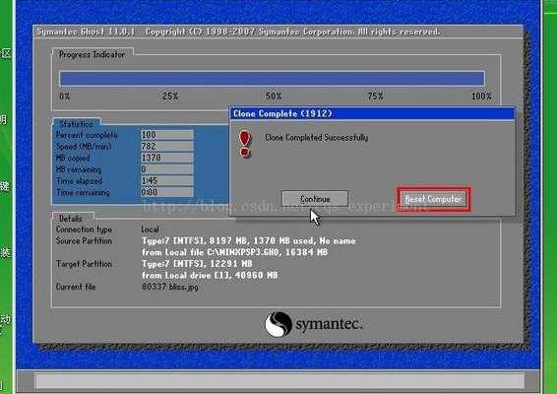Viewport: 557px width, 394px height.
Task: Click the Percent complete label
Action: pos(87,135)
